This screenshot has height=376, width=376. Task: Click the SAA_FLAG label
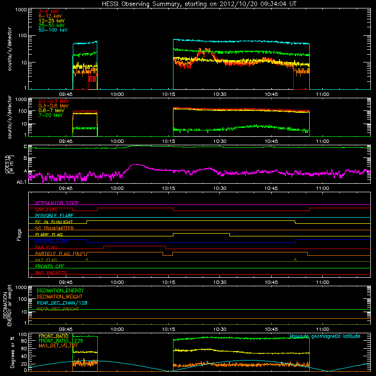point(46,247)
